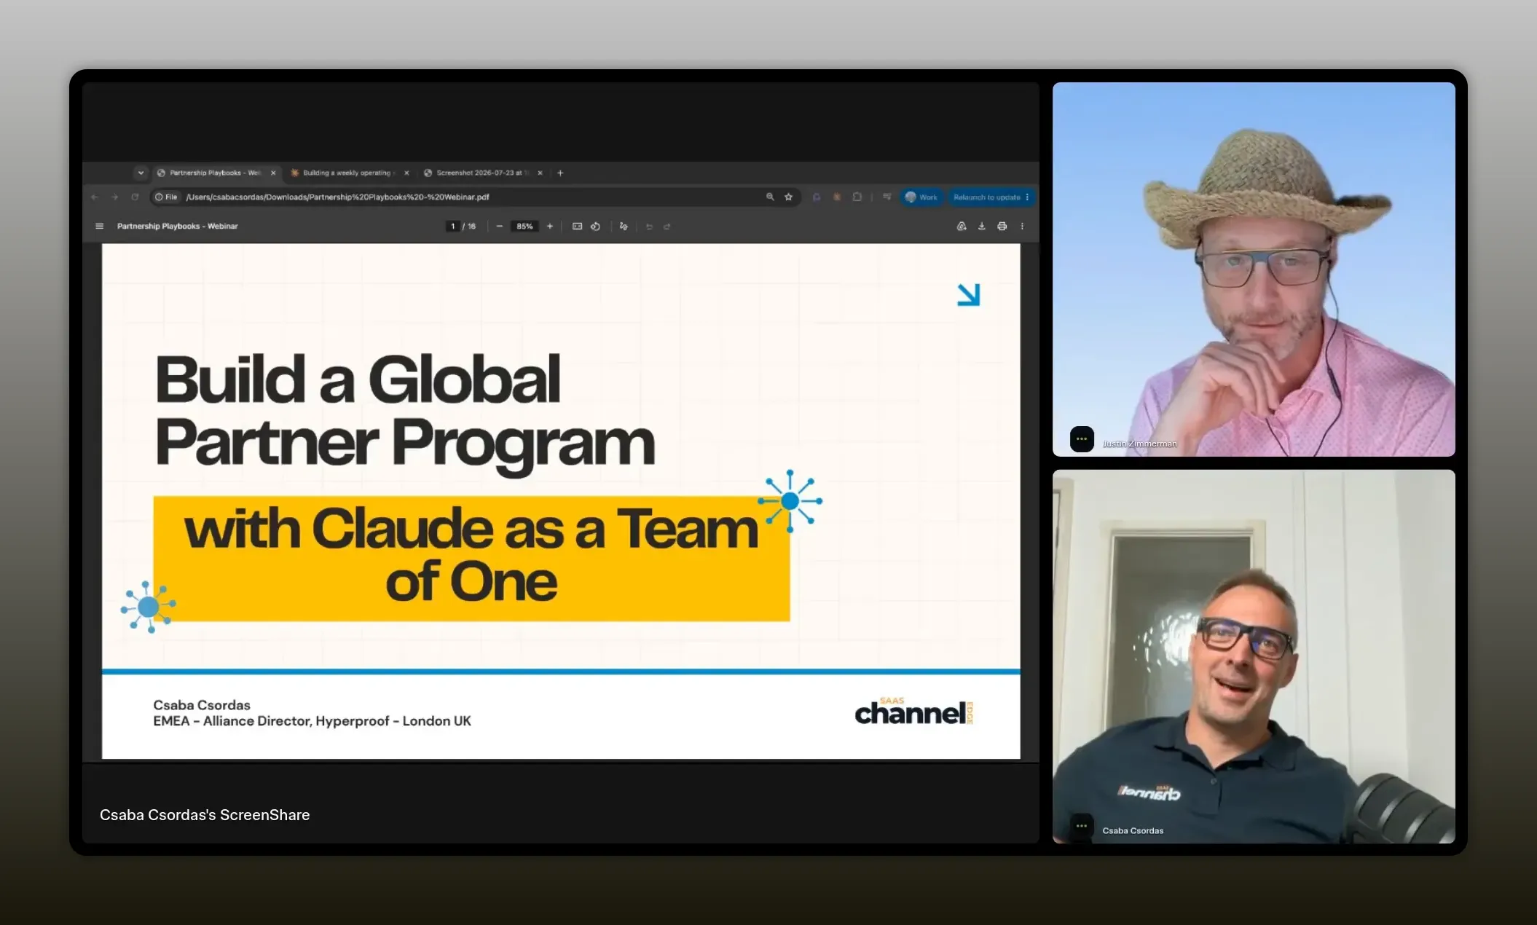Click the 85% zoom level field
This screenshot has height=925, width=1537.
[x=524, y=227]
